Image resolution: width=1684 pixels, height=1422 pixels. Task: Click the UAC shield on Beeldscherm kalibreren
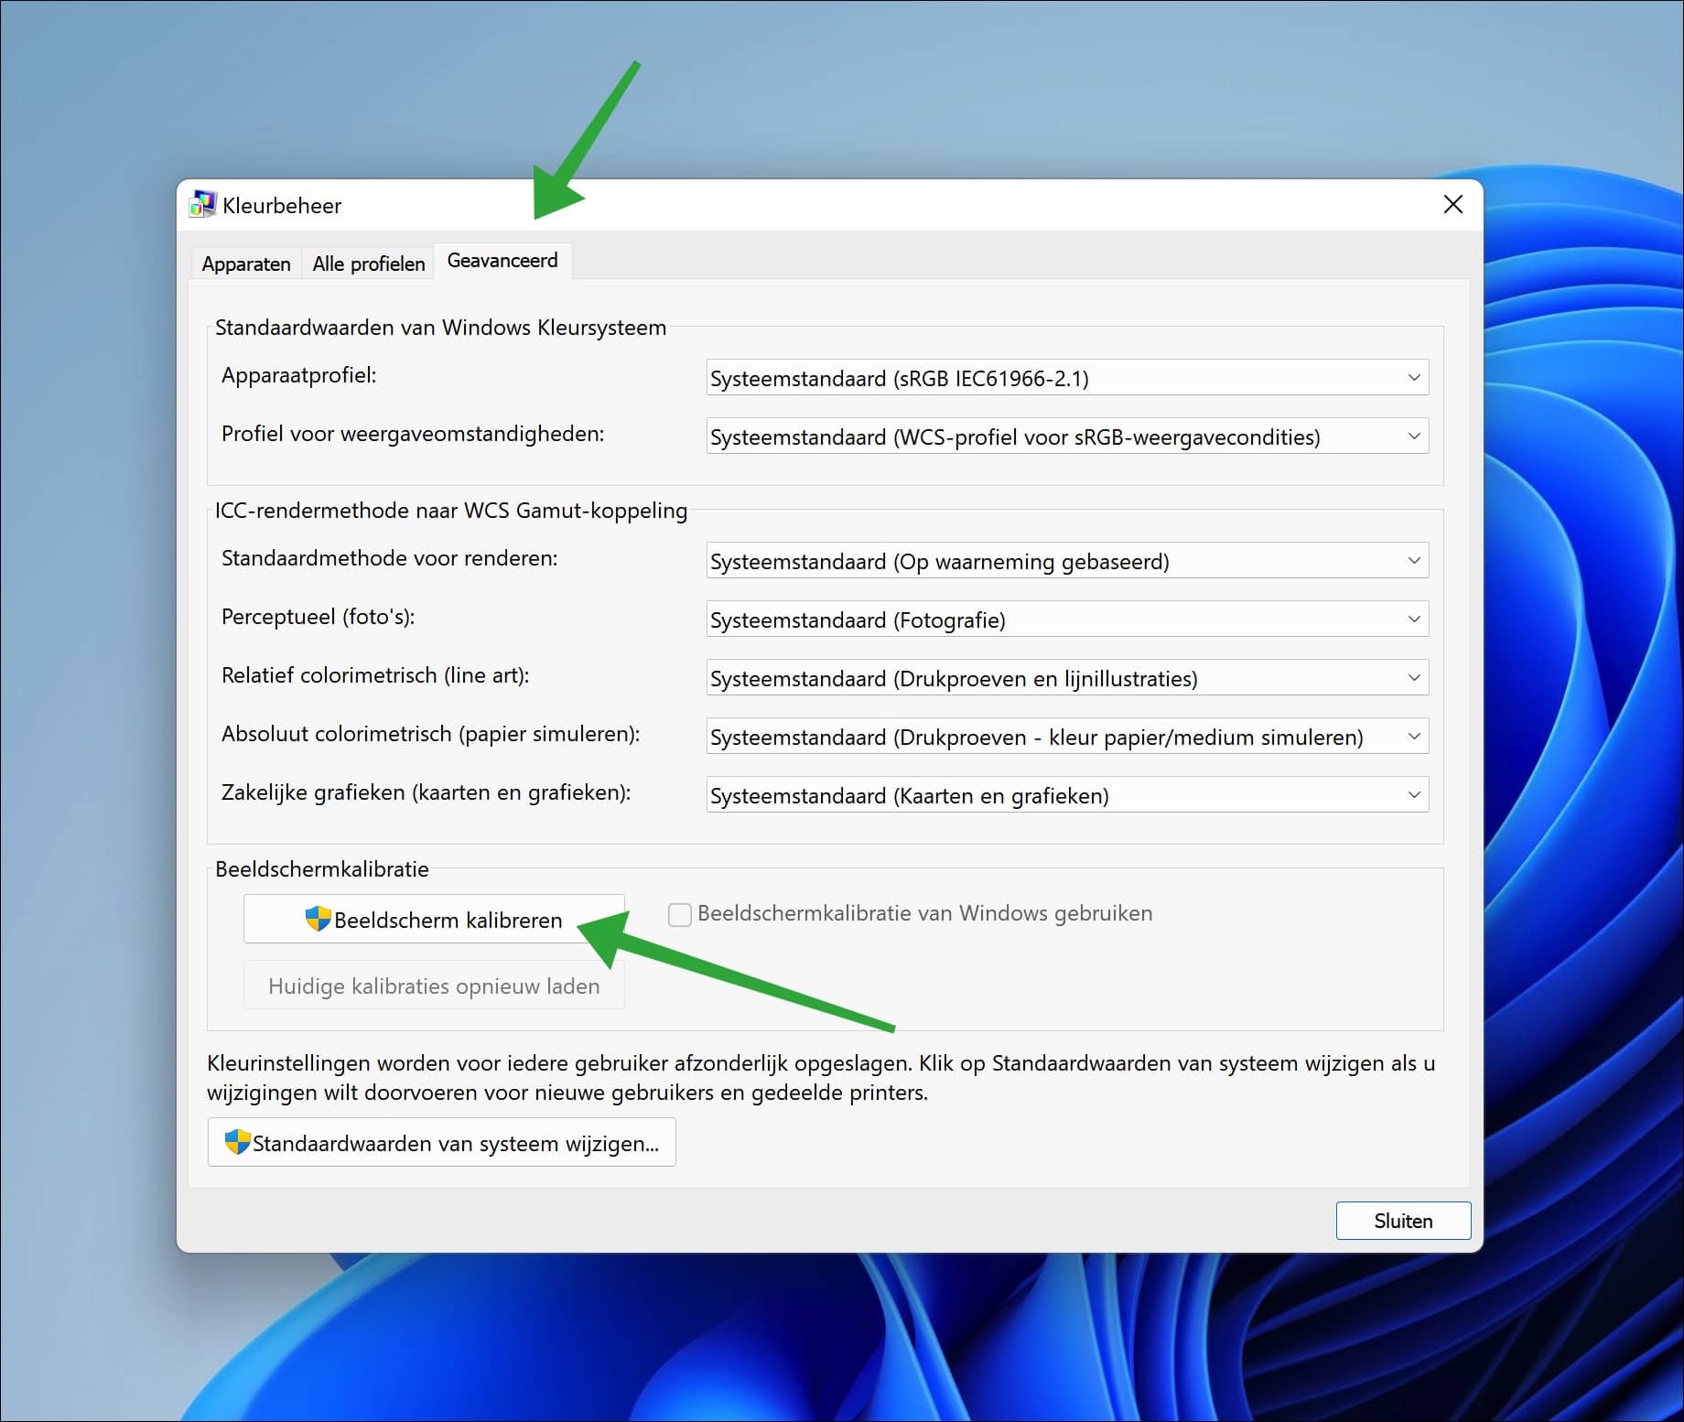tap(317, 920)
